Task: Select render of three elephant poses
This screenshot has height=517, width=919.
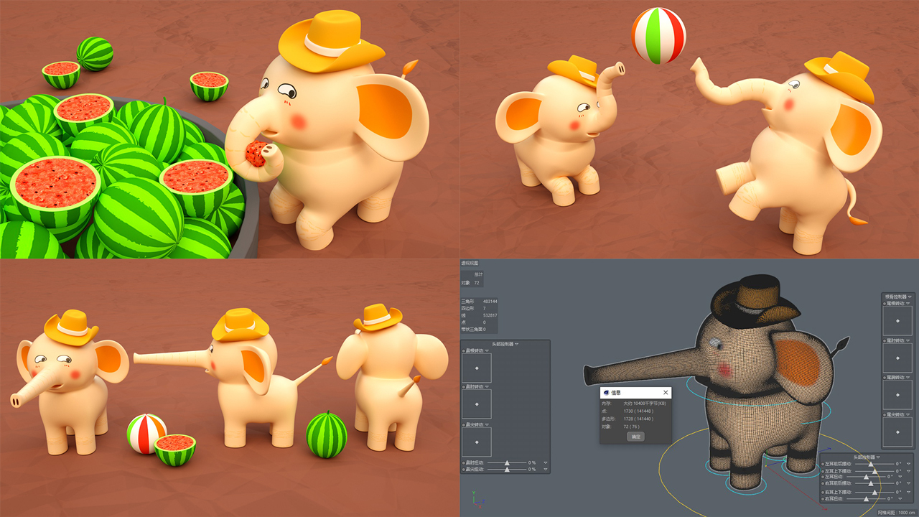Action: pyautogui.click(x=230, y=388)
